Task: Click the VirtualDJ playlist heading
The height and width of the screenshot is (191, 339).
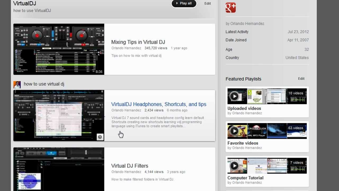Action: (25, 3)
